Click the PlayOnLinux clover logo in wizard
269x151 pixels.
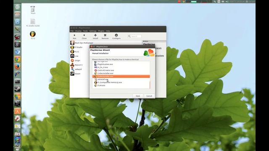[149, 53]
